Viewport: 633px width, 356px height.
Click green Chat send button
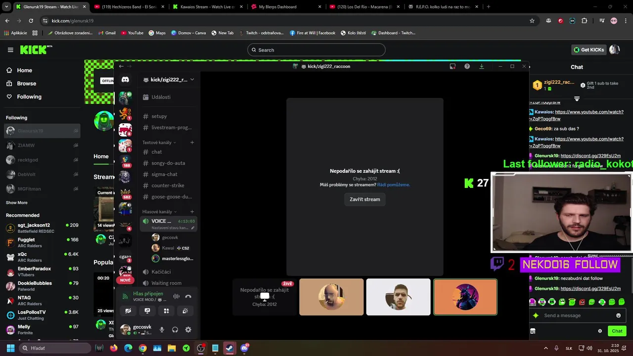coord(617,331)
